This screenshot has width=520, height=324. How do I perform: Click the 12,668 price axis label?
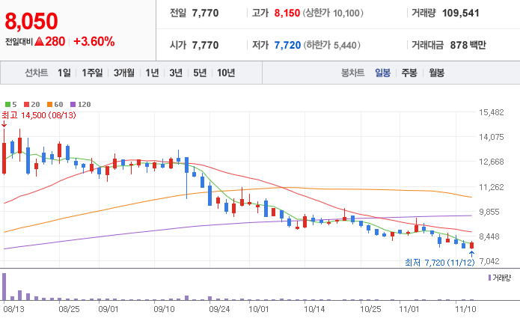491,162
